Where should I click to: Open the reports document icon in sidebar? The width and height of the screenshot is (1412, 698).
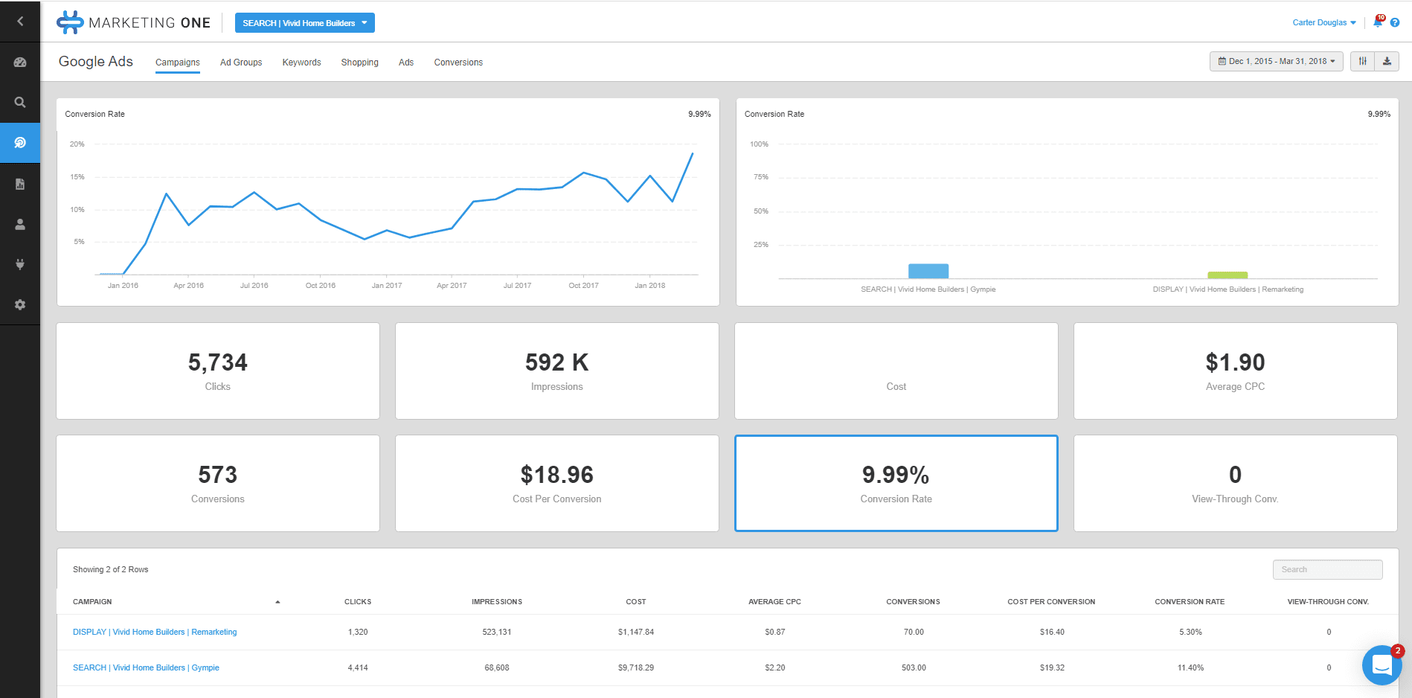[x=20, y=184]
